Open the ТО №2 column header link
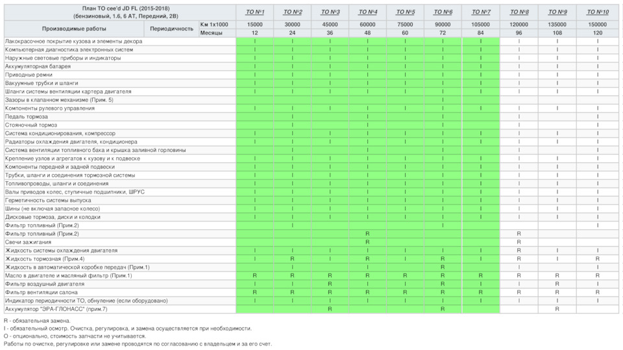Screen dimensions: 623x350 pyautogui.click(x=293, y=12)
